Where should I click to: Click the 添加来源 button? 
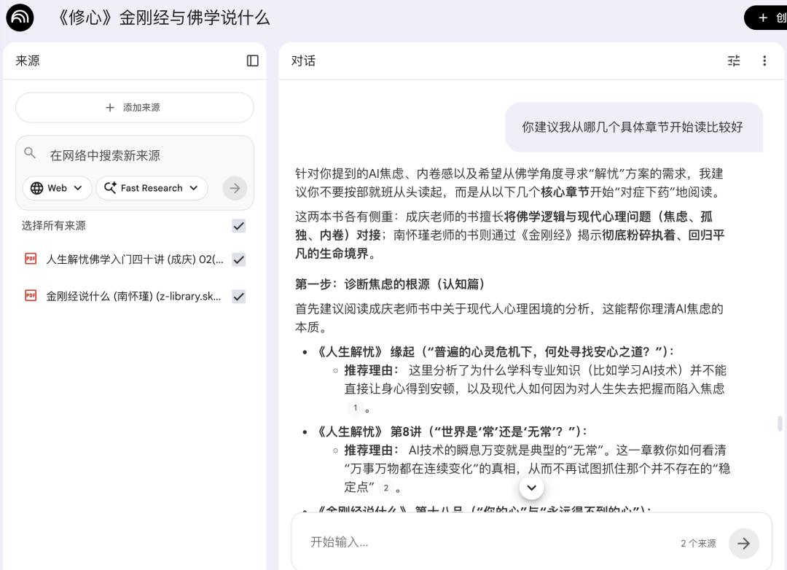(135, 108)
